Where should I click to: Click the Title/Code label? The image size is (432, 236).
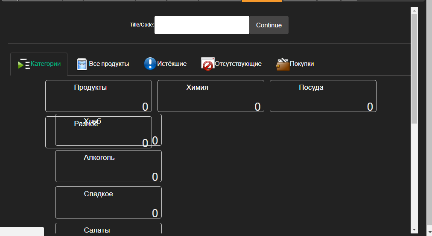point(142,25)
